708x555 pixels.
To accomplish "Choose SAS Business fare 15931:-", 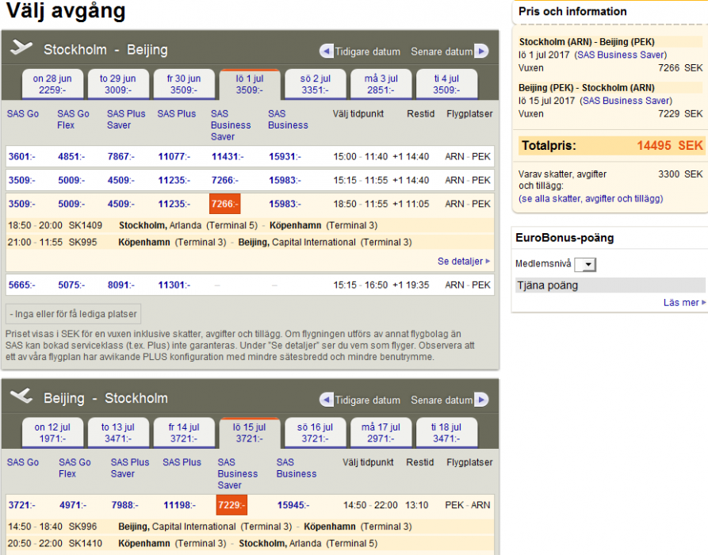I will [x=285, y=157].
